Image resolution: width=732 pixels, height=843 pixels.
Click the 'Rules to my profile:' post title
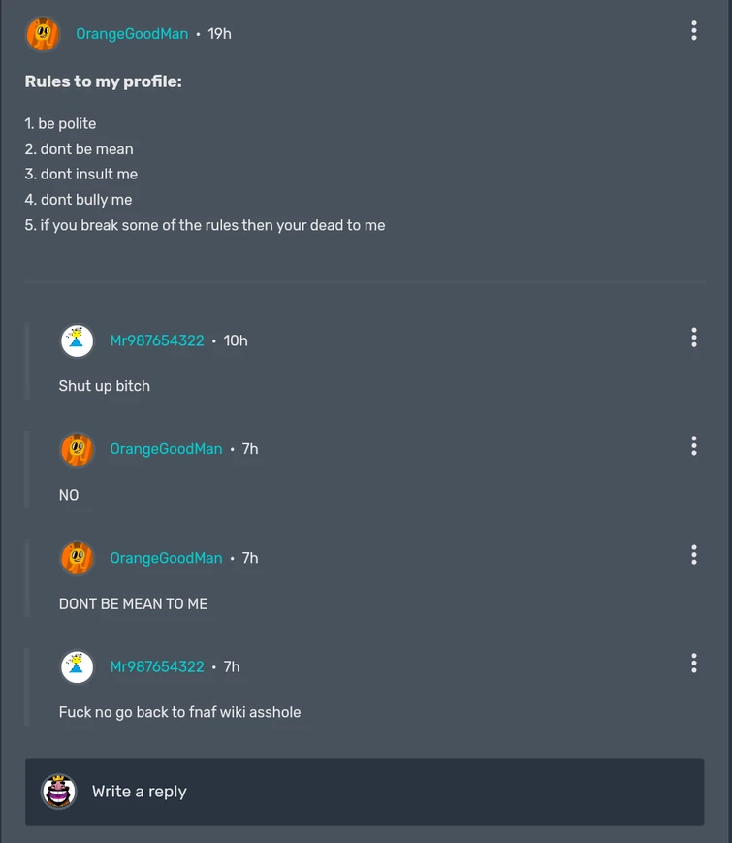click(104, 81)
